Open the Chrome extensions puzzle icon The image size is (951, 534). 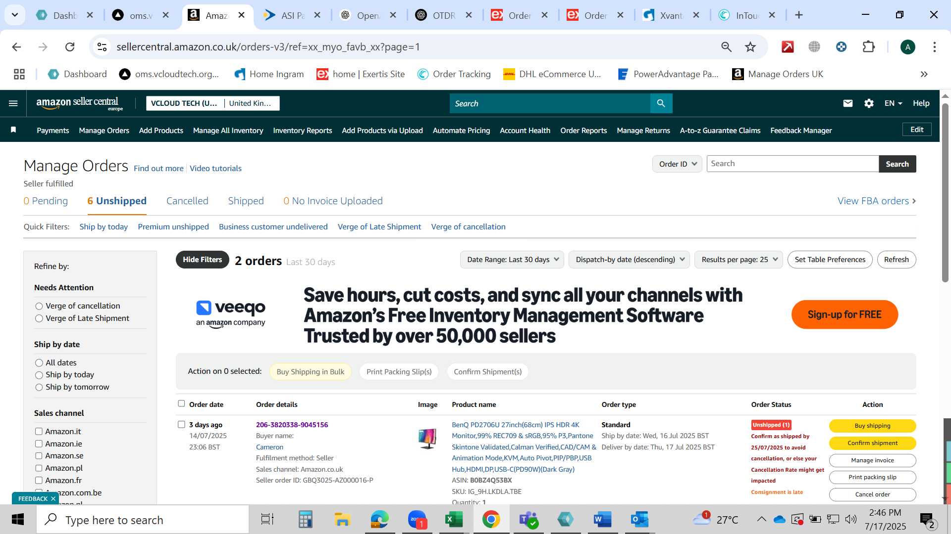click(868, 47)
